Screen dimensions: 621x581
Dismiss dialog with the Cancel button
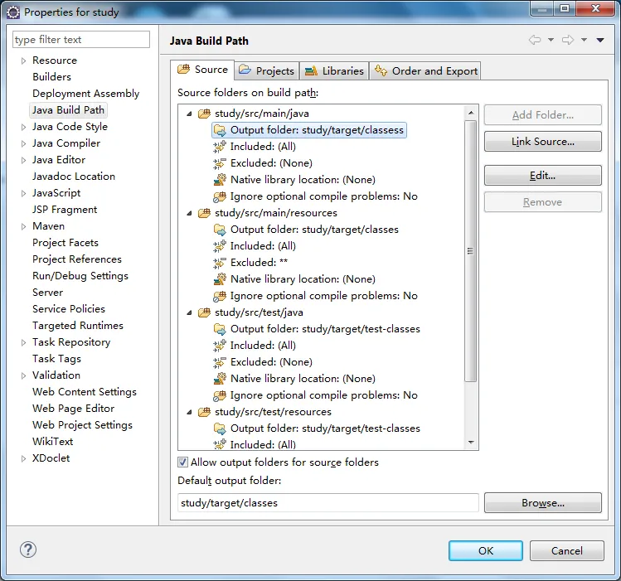tap(567, 551)
